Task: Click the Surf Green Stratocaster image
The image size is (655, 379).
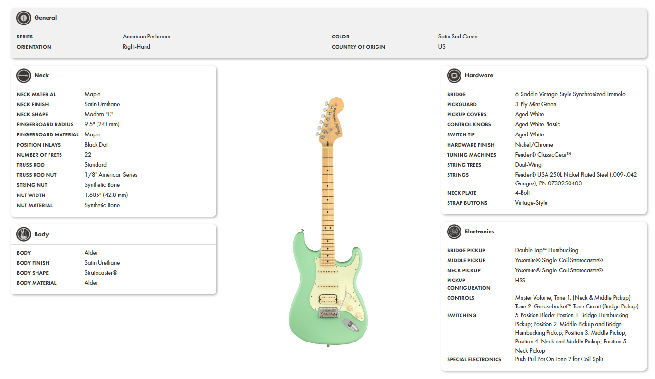Action: tap(328, 221)
